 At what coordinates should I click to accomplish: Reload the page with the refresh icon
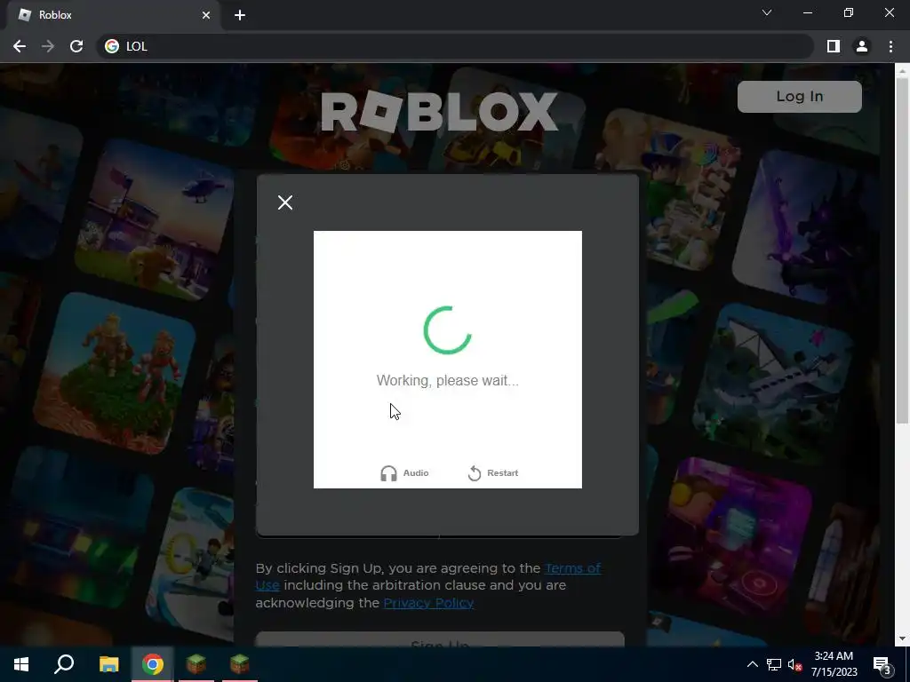click(x=76, y=46)
